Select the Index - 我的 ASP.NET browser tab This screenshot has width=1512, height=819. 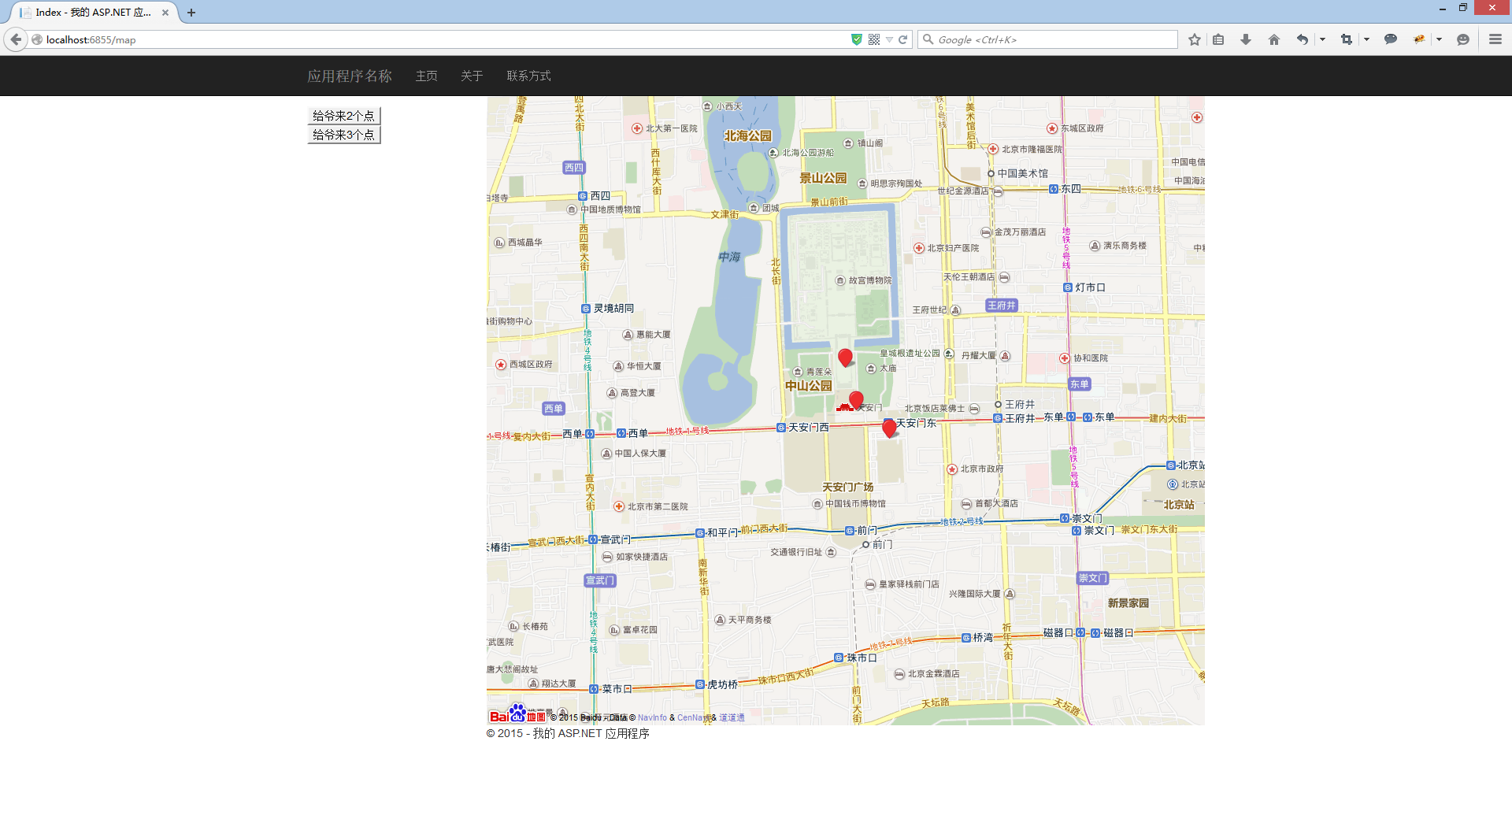tap(93, 13)
